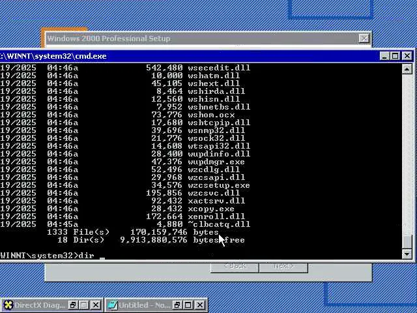Click the wshtcpip.dll file name
This screenshot has width=417, height=313.
(x=219, y=123)
